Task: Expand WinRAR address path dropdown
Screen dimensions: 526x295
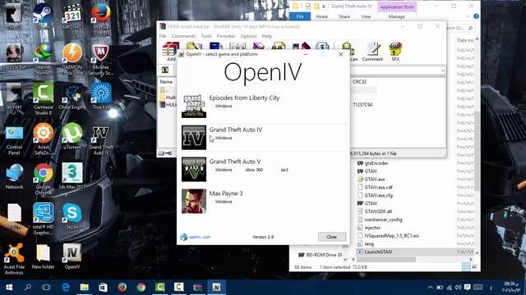Action: pos(443,70)
